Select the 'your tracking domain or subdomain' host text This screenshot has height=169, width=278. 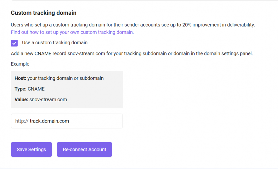coord(65,78)
